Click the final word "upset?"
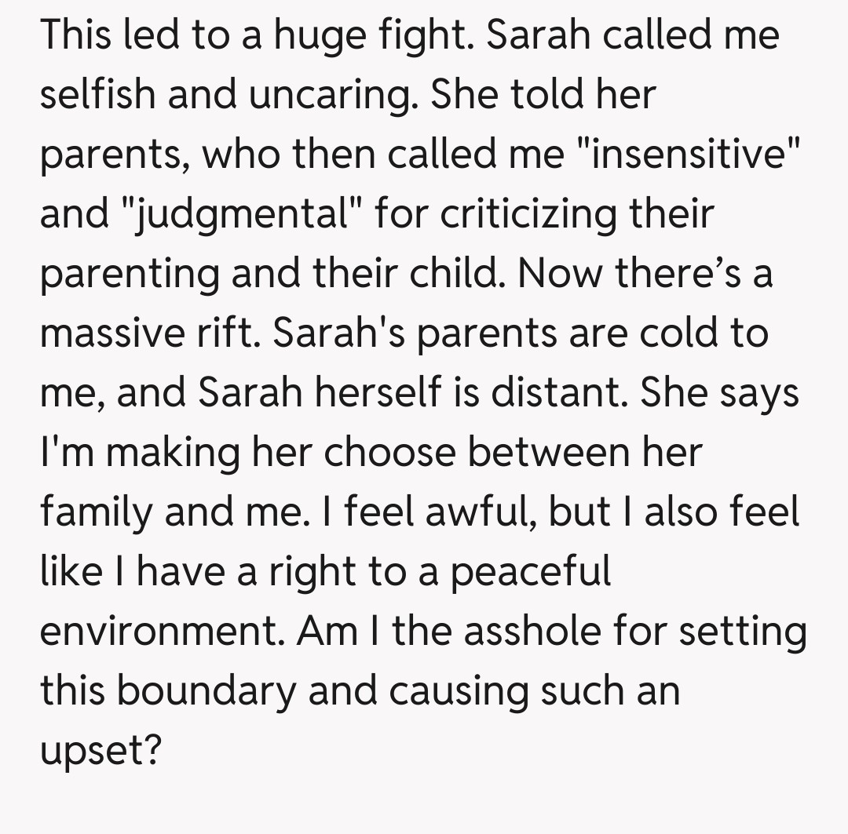848x834 pixels. point(100,751)
